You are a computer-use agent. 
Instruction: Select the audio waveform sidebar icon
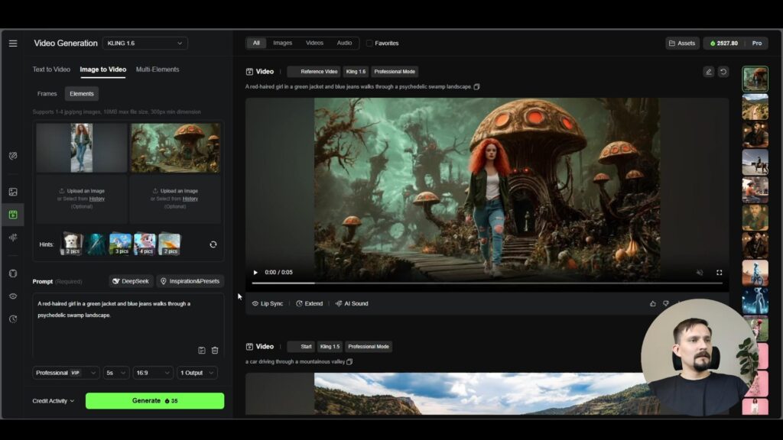point(13,237)
